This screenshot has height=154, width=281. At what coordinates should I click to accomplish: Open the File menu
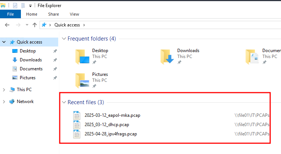pos(10,14)
